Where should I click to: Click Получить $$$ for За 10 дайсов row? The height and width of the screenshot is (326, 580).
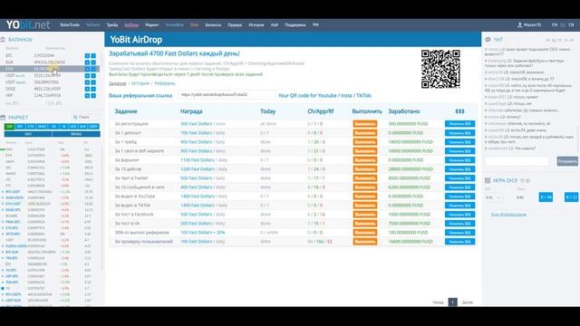[459, 169]
